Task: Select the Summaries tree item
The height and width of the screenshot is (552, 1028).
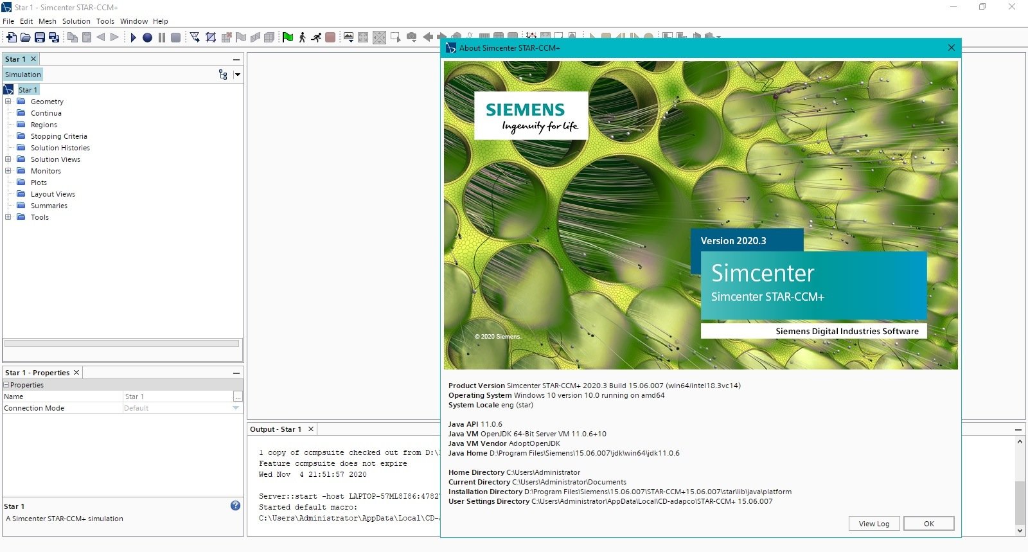Action: click(x=49, y=205)
